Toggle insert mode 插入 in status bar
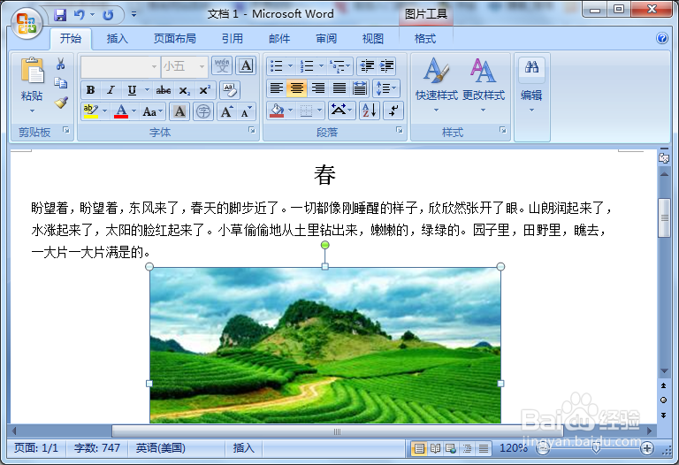Screen dimensions: 679x465 tap(243, 447)
